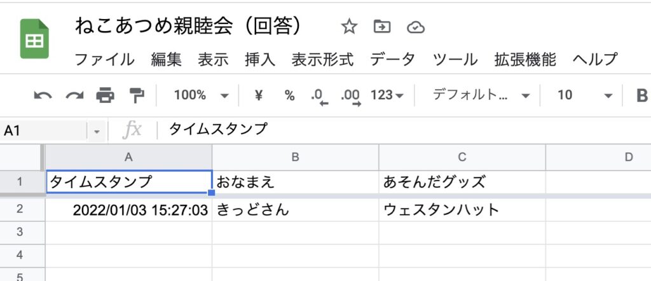Screen dimensions: 651x281
Task: Open font size 10 dropdown
Action: point(585,95)
